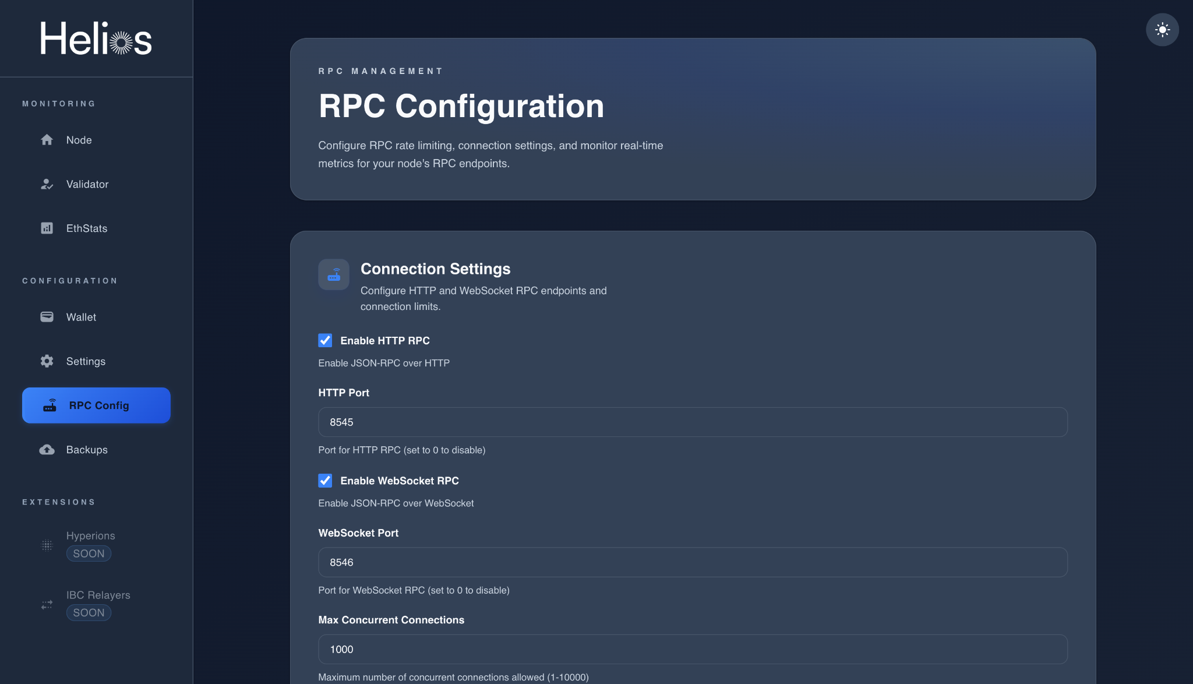Disable the Enable WebSocket RPC checkbox
This screenshot has width=1193, height=684.
click(325, 481)
